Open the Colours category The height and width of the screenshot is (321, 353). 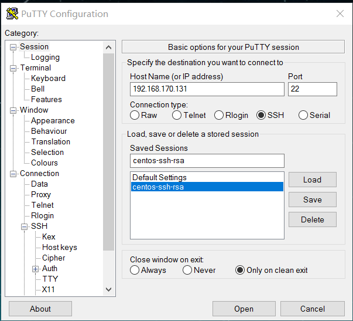pos(44,163)
